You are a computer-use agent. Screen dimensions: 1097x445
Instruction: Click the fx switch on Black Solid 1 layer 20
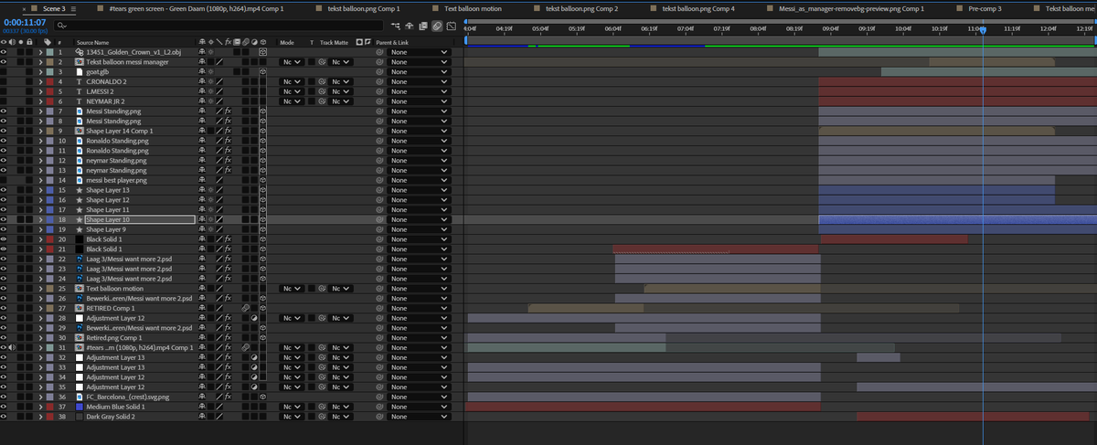point(228,239)
